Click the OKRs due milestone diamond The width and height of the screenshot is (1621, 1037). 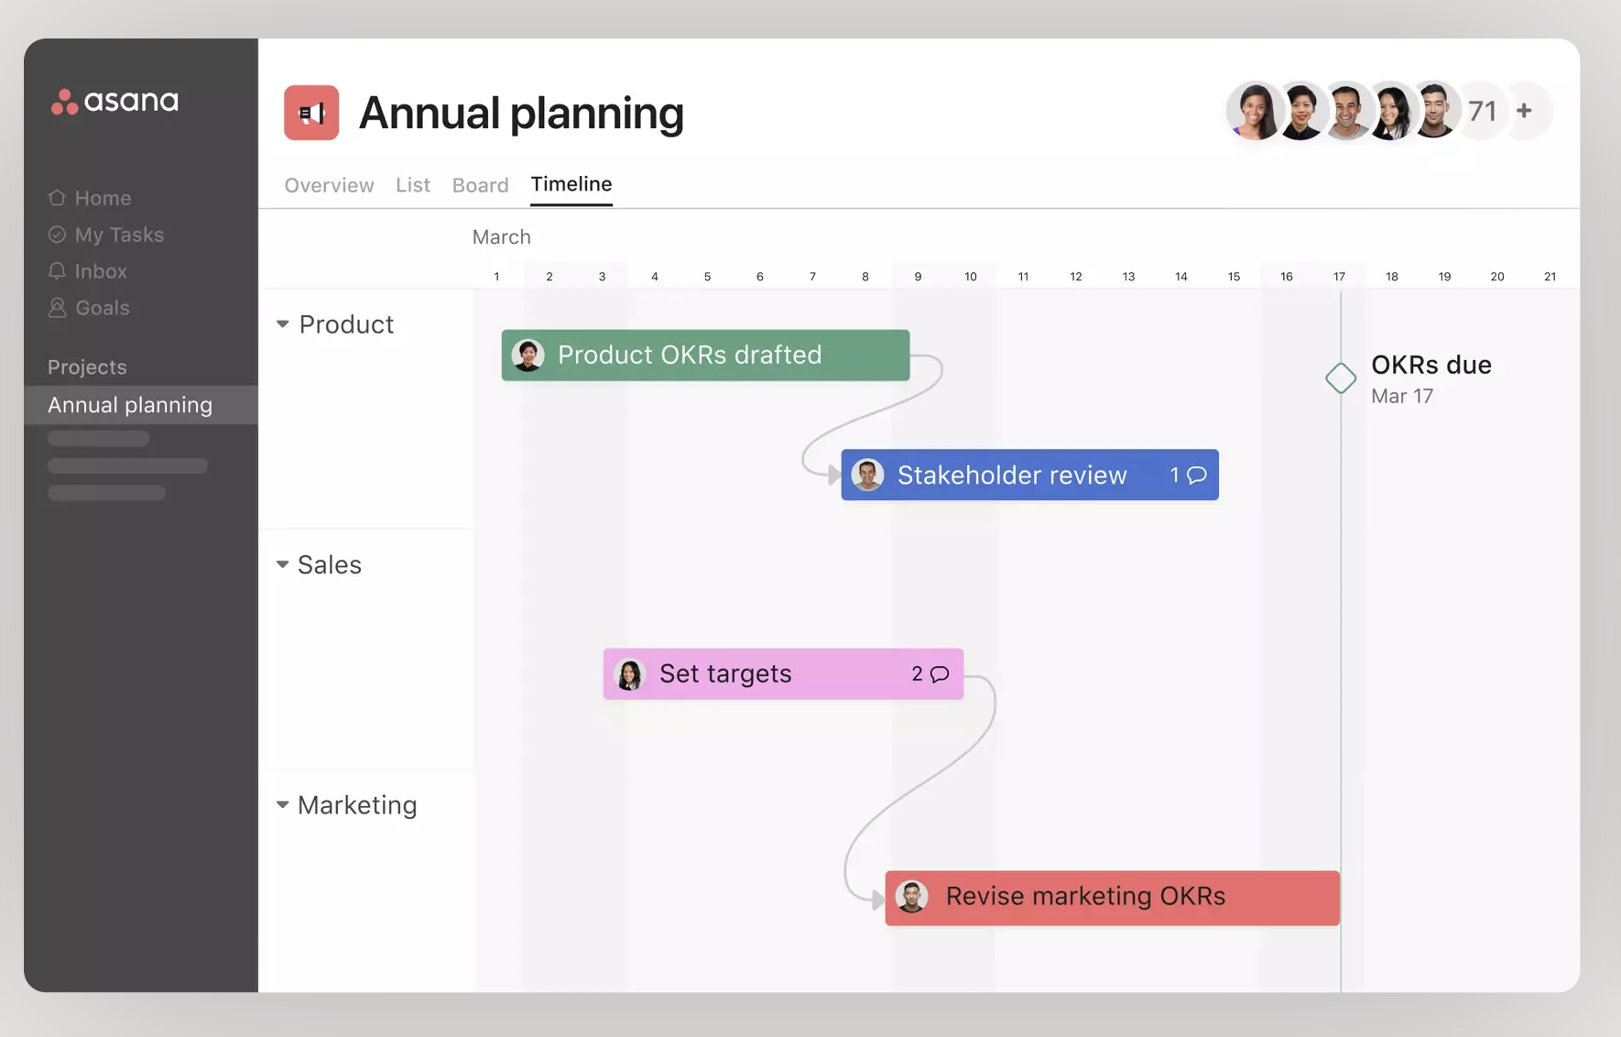coord(1341,377)
